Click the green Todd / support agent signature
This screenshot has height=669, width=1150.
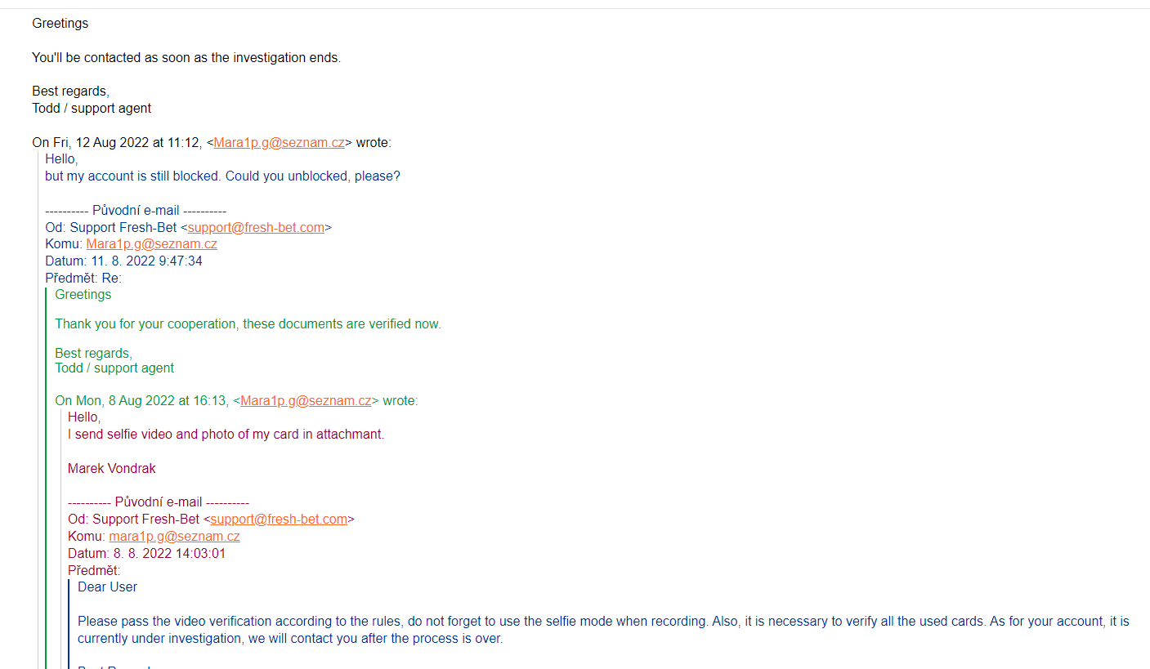point(114,368)
